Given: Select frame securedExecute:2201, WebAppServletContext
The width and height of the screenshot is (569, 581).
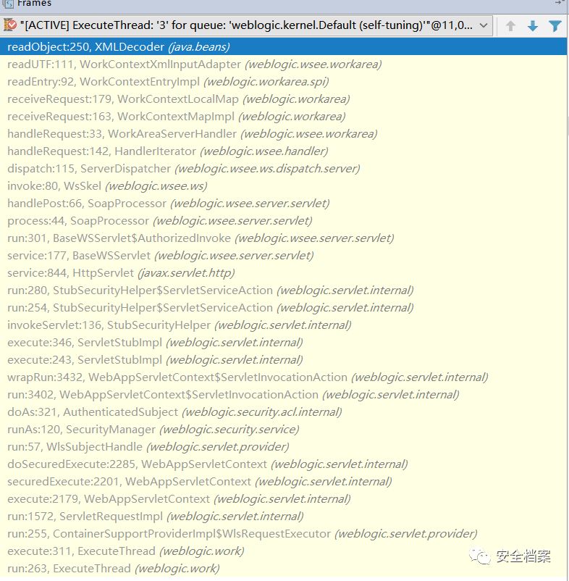Looking at the screenshot, I should click(284, 482).
